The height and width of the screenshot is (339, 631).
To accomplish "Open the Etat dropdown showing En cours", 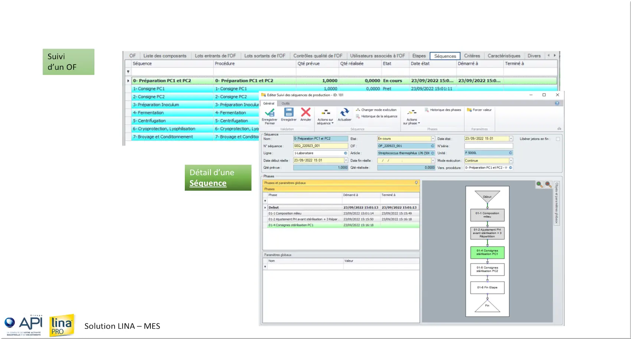I will [433, 139].
